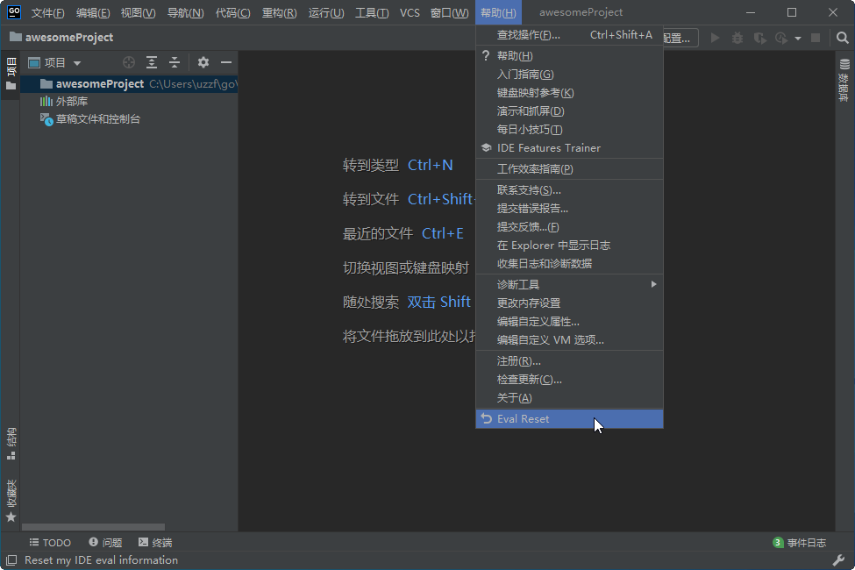Screen dimensions: 855x570
Task: Open the VCS menu
Action: pyautogui.click(x=410, y=12)
